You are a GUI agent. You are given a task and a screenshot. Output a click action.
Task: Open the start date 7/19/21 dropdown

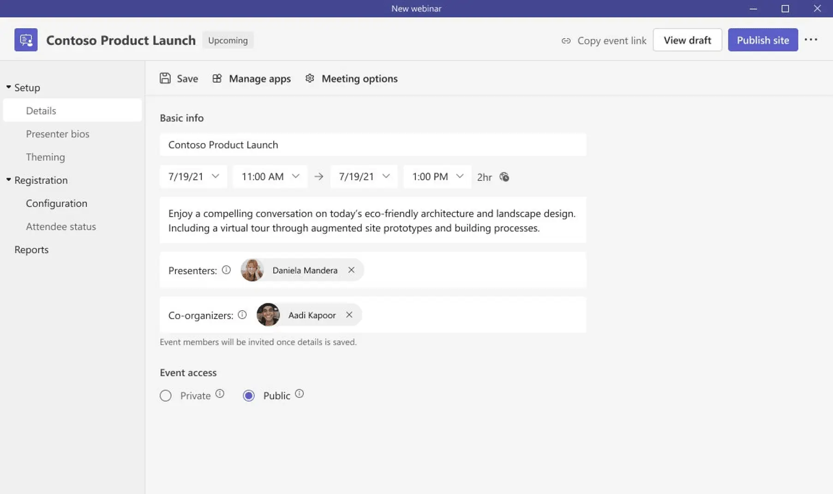[193, 176]
